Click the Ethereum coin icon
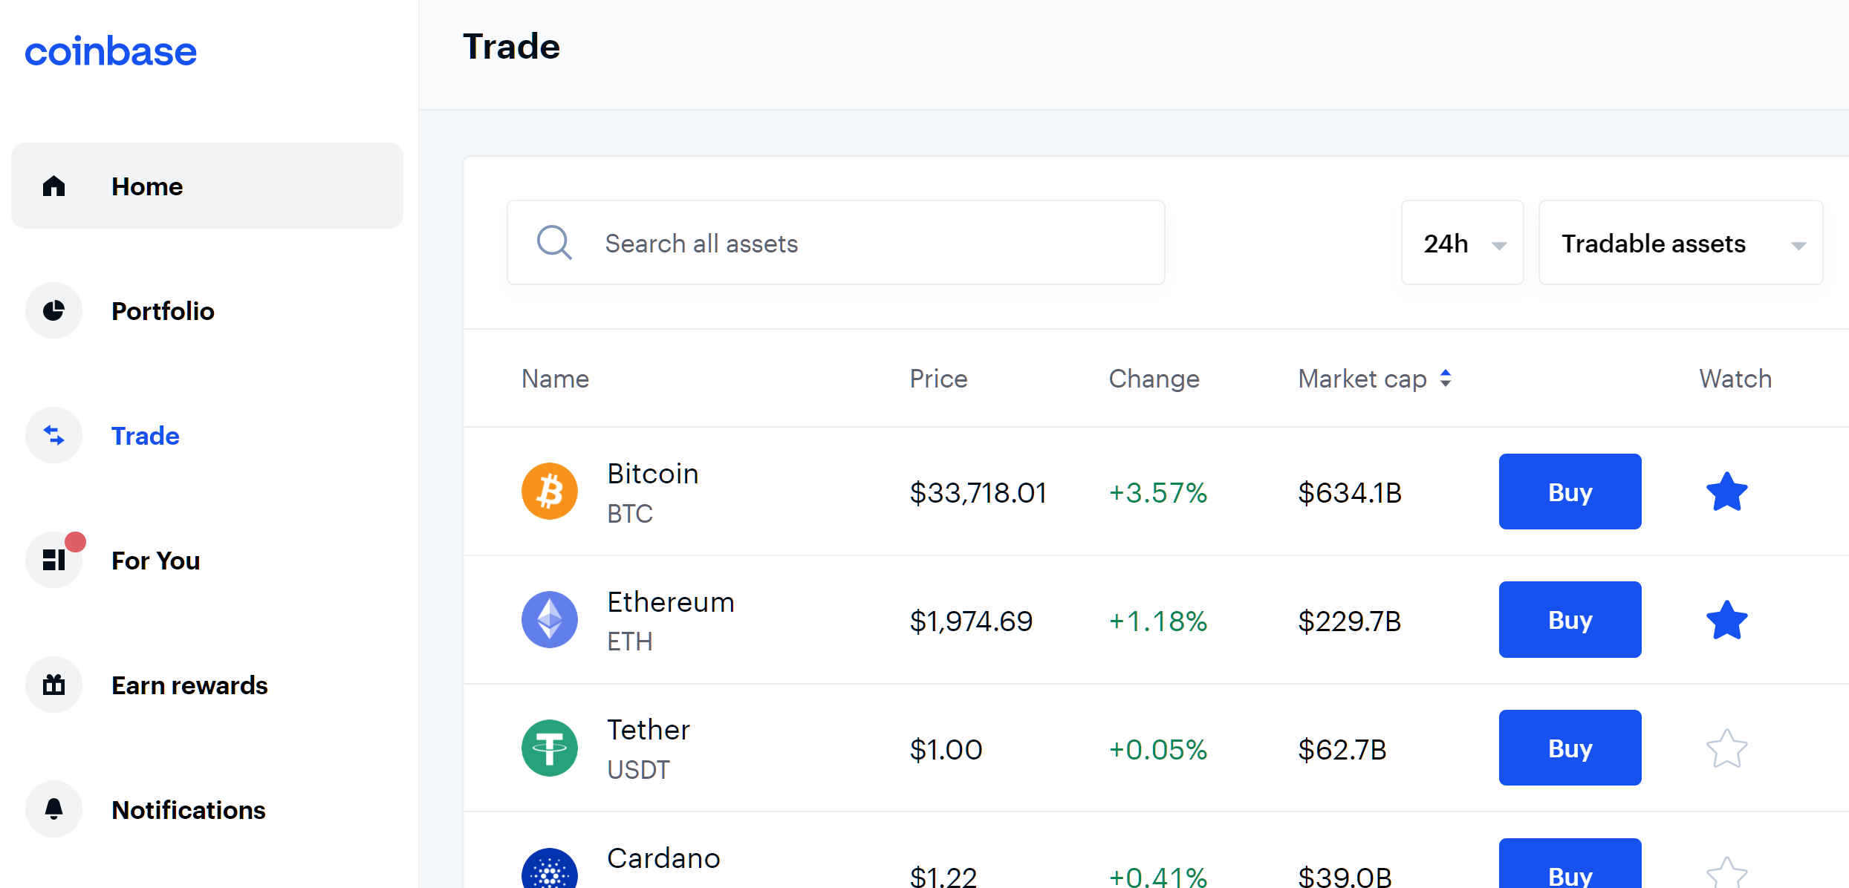This screenshot has width=1849, height=888. click(550, 620)
